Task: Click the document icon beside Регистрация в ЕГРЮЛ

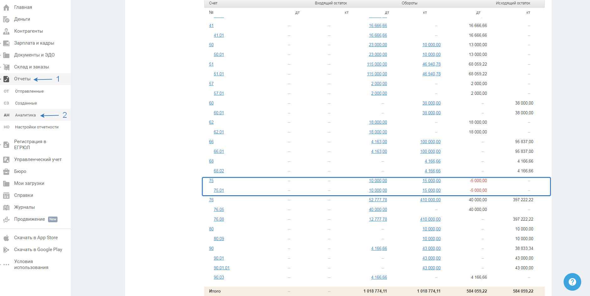Action: (x=6, y=145)
